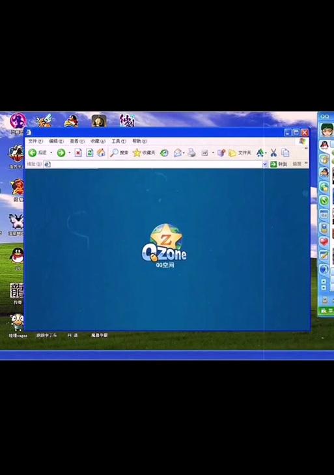Open the History clock icon

click(x=164, y=153)
